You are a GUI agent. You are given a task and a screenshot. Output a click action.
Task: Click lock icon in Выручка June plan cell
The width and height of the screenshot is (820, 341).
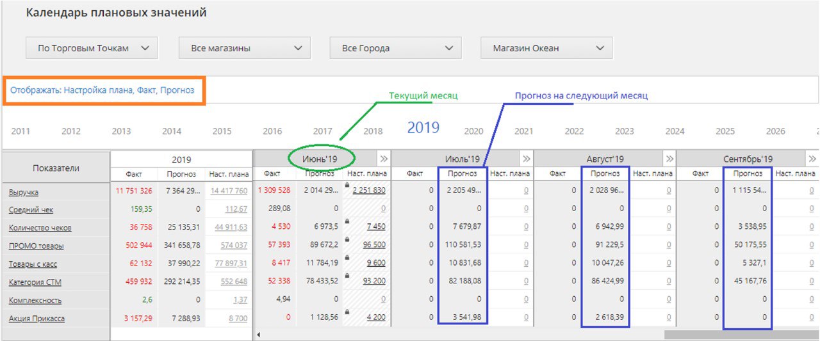[347, 185]
